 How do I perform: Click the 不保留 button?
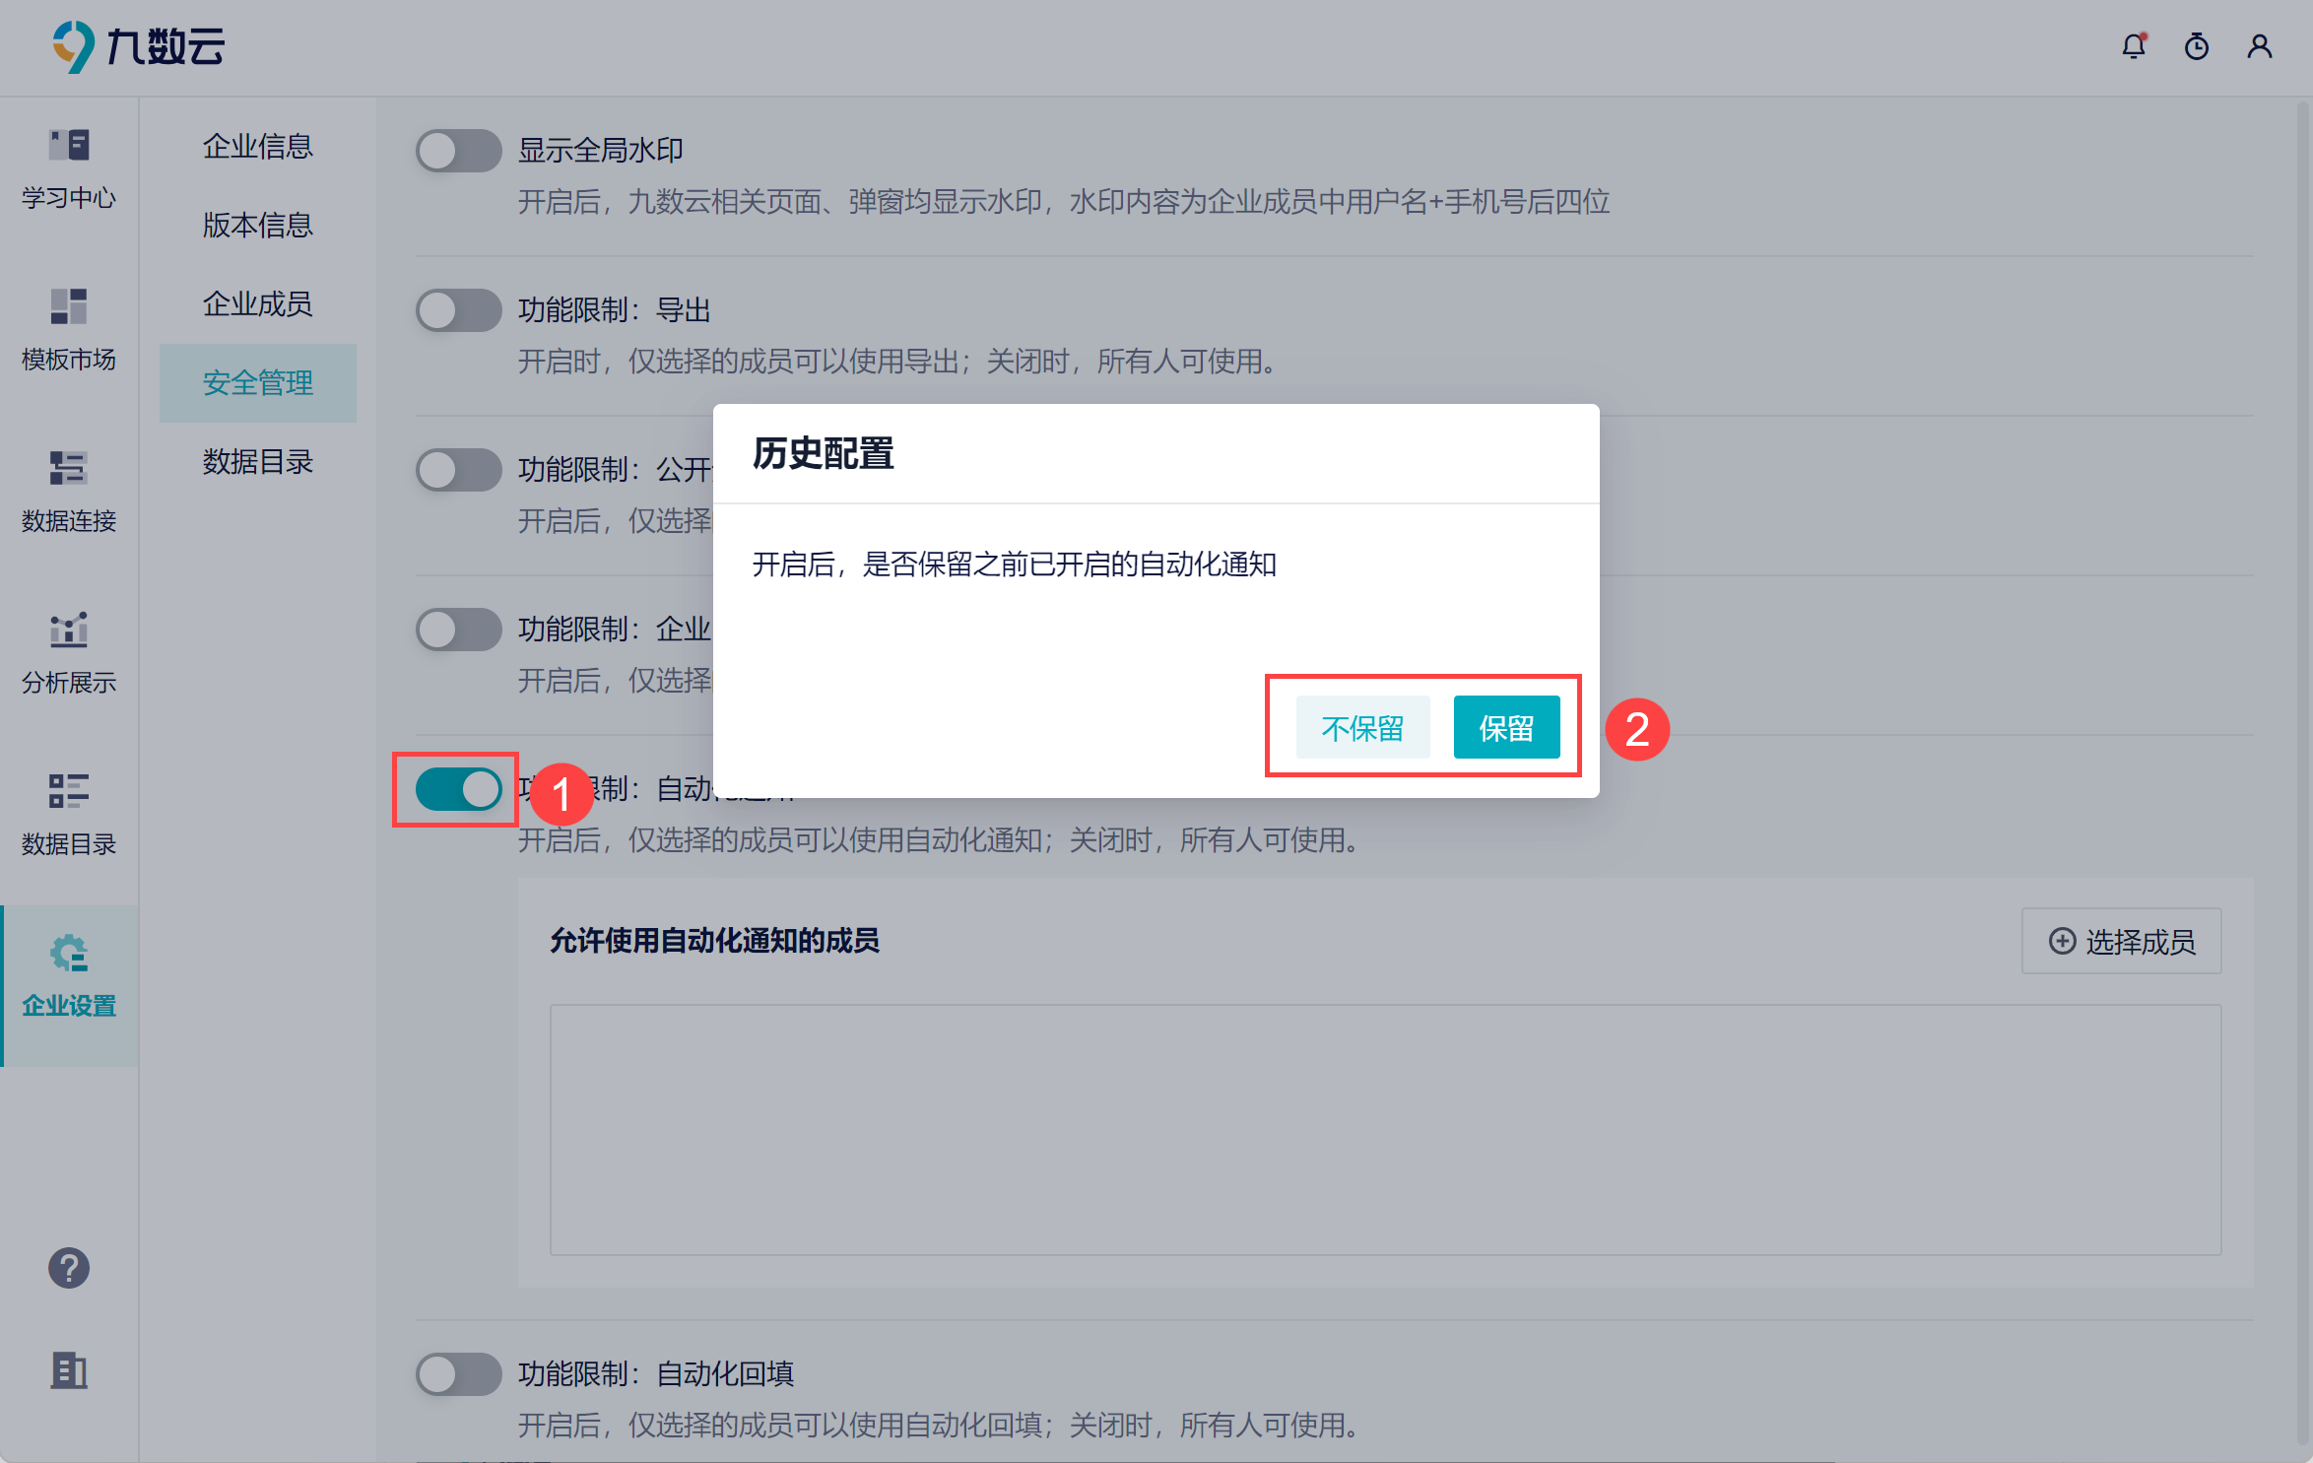1362,728
